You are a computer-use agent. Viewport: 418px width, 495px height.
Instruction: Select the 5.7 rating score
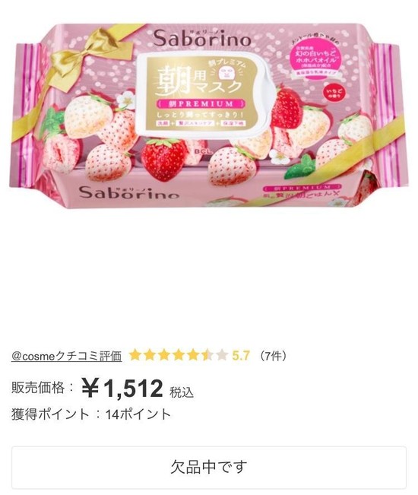pos(241,356)
